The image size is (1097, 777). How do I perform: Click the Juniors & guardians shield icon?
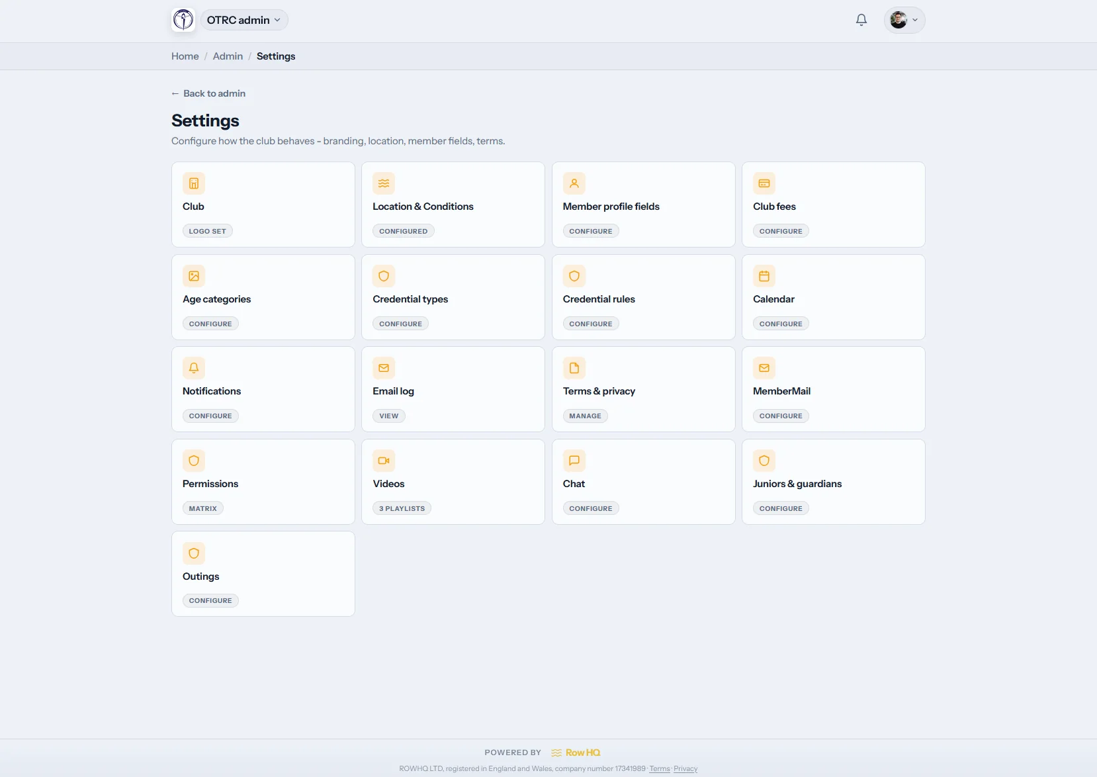point(764,461)
